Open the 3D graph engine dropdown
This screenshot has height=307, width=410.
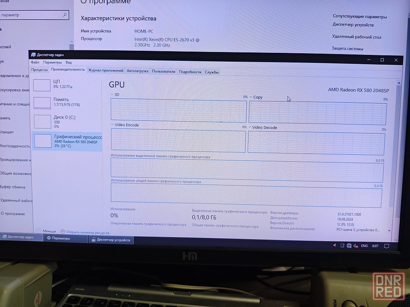click(112, 95)
